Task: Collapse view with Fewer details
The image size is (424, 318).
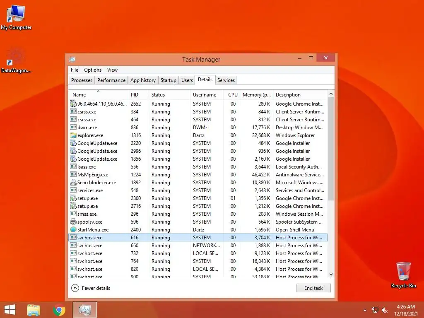Action: coord(91,288)
